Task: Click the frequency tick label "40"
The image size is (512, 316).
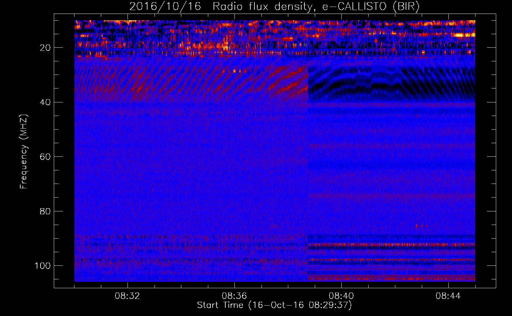Action: 46,102
